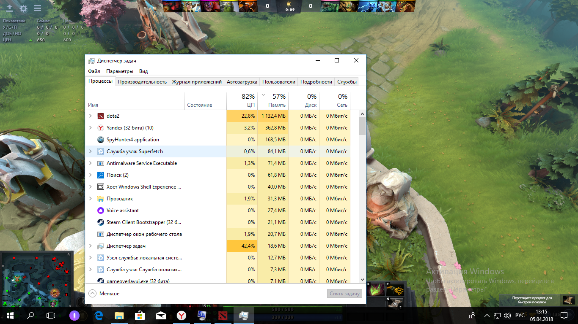The height and width of the screenshot is (324, 578).
Task: Switch to the Производительность tab
Action: coord(142,82)
